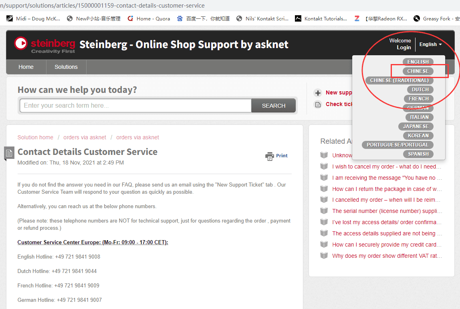Open the Home - Quora bookmark
The image size is (460, 309).
click(149, 18)
